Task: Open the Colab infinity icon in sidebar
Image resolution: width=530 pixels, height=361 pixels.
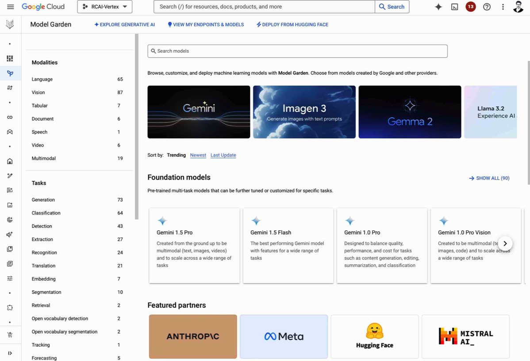Action: point(10,117)
